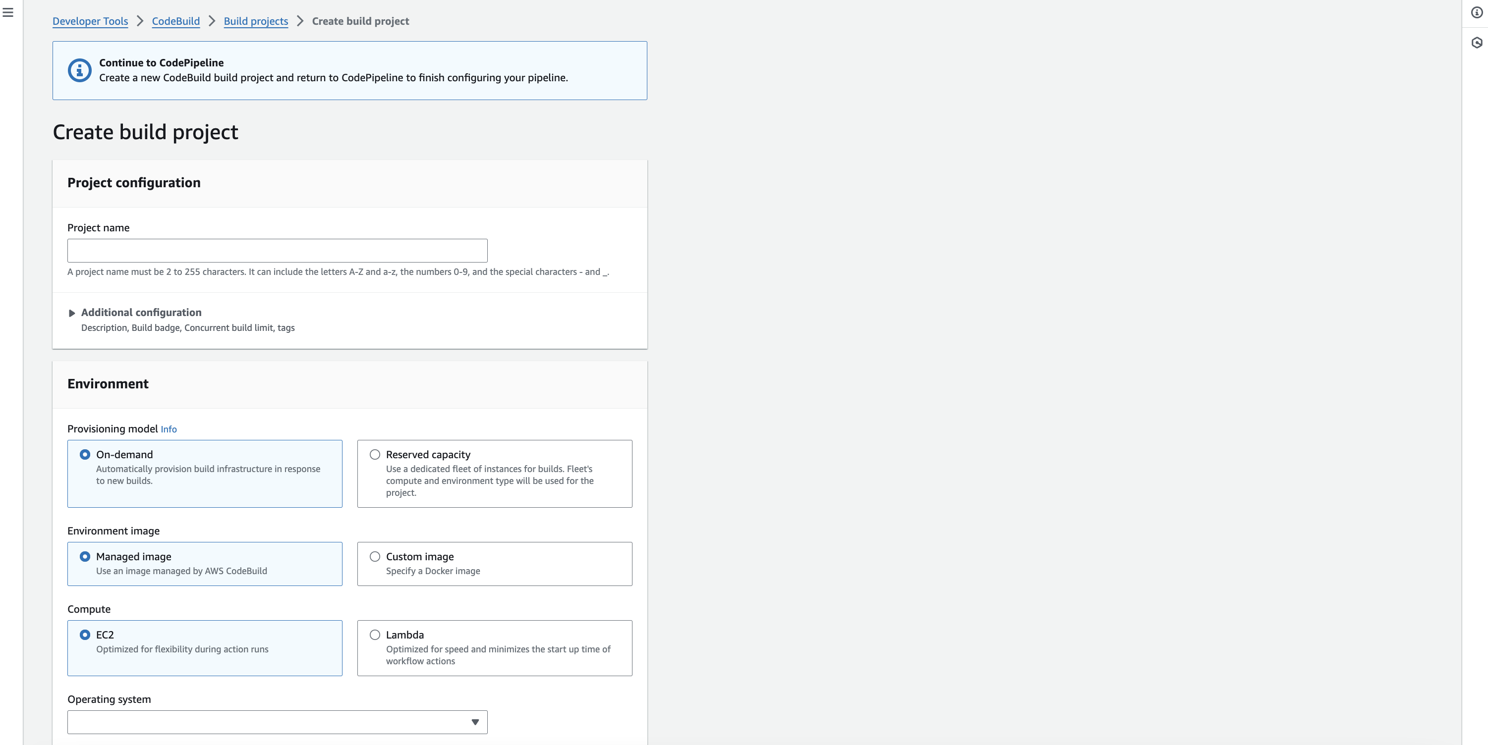Select the On-demand provisioning model

click(85, 455)
